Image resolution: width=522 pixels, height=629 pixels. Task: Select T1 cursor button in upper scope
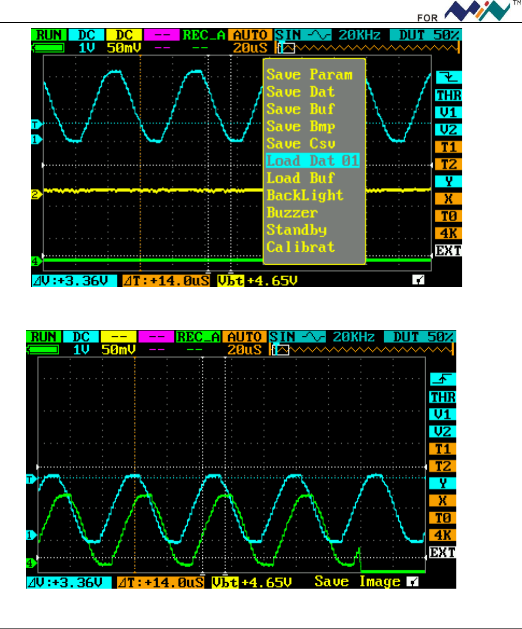coord(449,147)
